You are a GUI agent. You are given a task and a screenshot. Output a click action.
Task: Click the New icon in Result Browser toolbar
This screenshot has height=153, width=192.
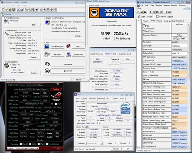(x=138, y=12)
